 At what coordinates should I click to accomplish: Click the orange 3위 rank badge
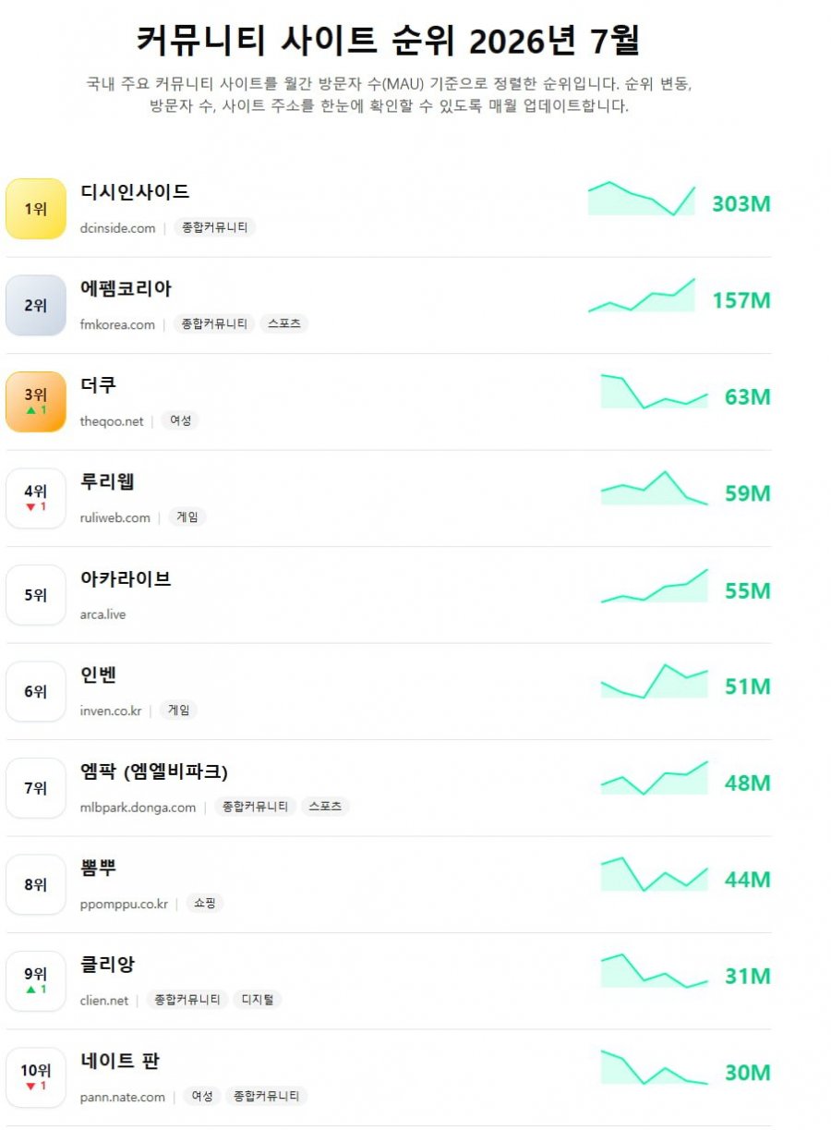click(x=36, y=402)
